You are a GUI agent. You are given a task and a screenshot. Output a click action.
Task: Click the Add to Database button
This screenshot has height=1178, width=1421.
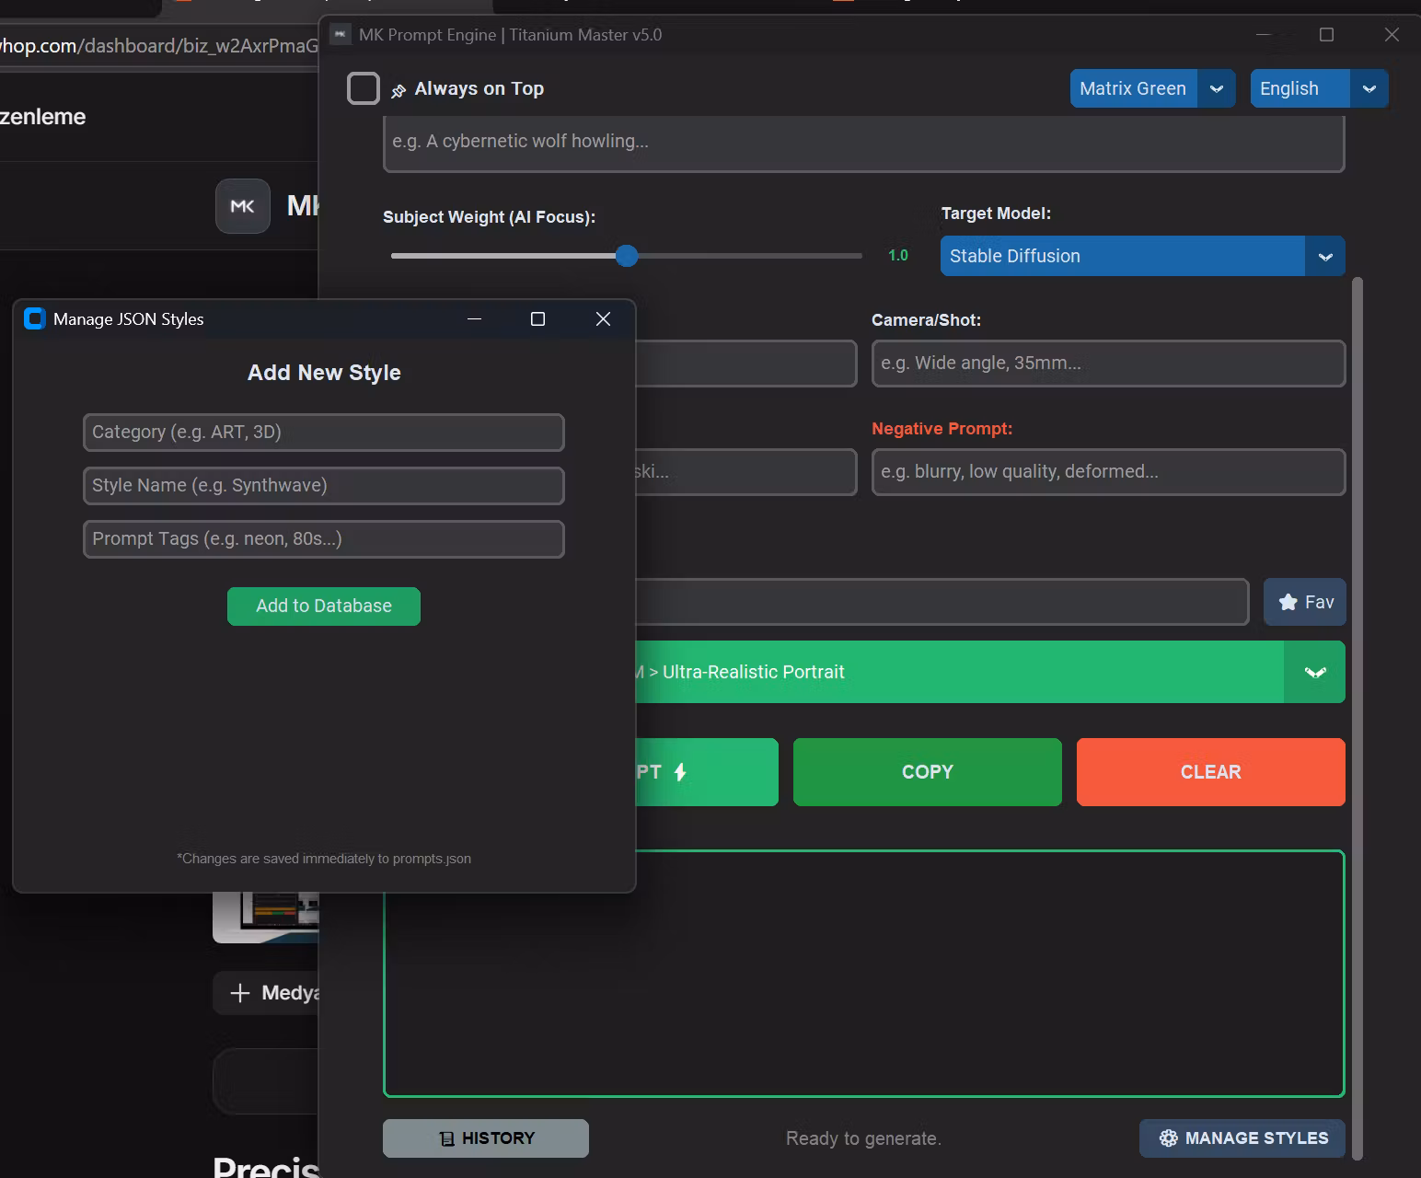324,606
